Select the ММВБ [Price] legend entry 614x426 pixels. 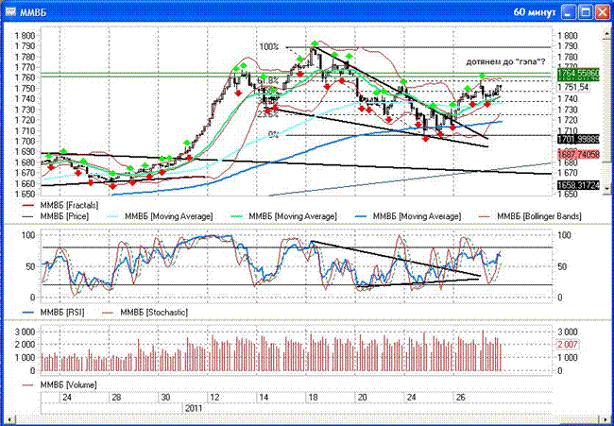click(x=56, y=215)
